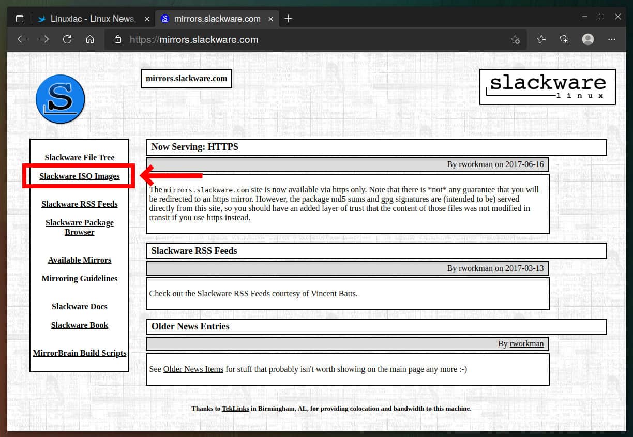
Task: Visit rworkman's author page
Action: pyautogui.click(x=475, y=164)
